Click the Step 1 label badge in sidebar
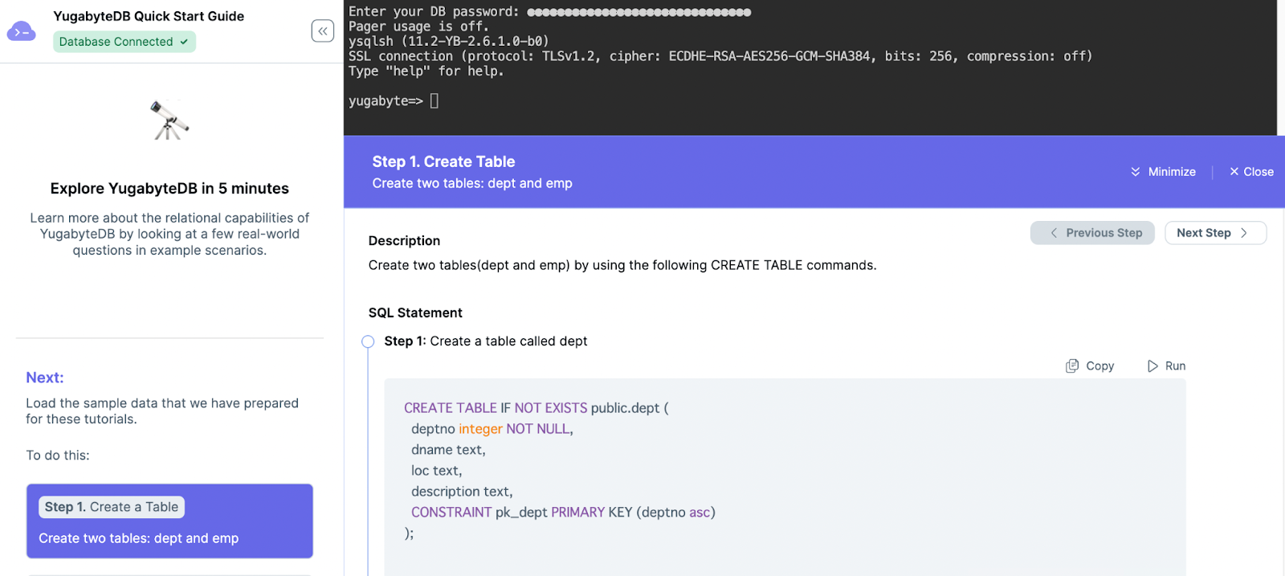 (112, 507)
